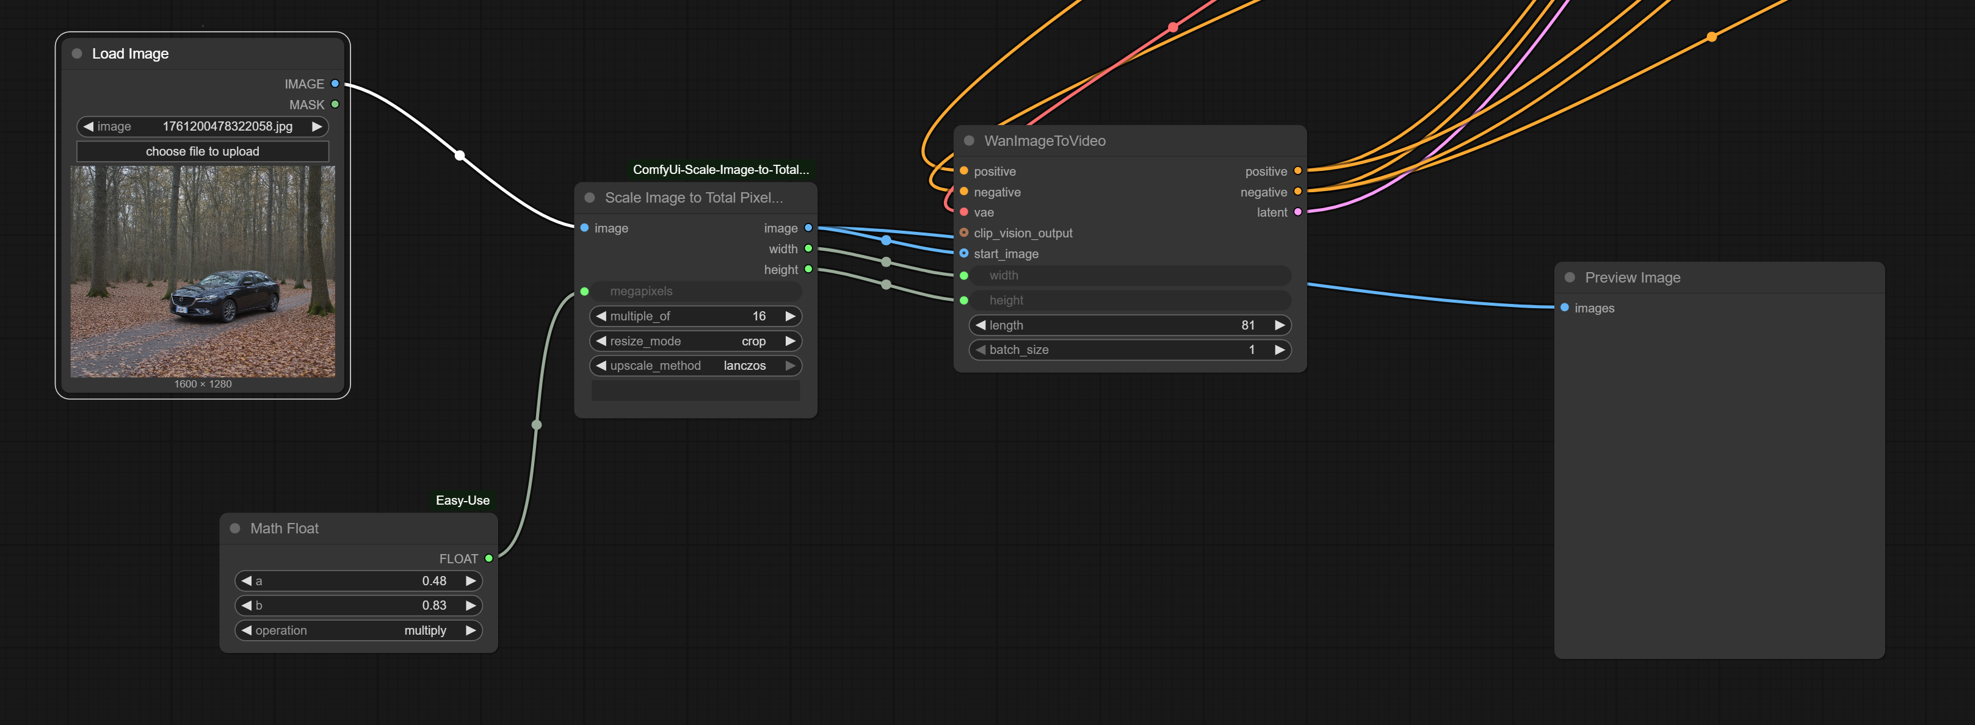Open the upscale_method lanczos dropdown
Image resolution: width=1975 pixels, height=725 pixels.
(x=695, y=366)
